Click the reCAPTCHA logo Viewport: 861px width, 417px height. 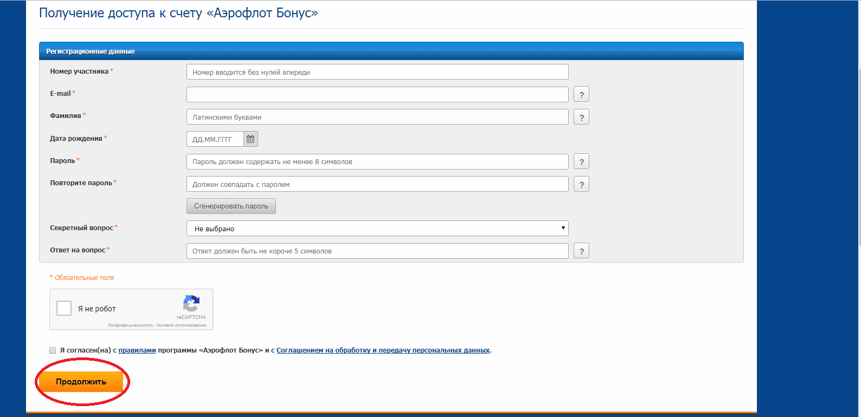191,304
